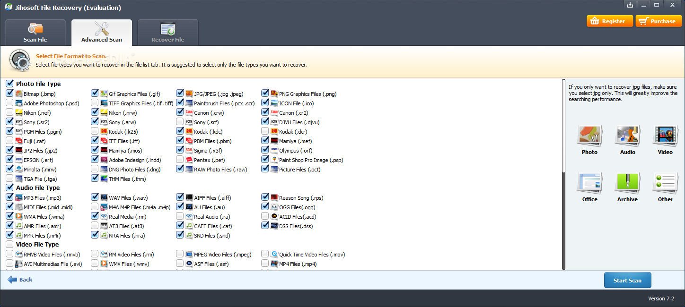Click the Olympus (.orf) icon
The height and width of the screenshot is (307, 685).
[x=274, y=150]
